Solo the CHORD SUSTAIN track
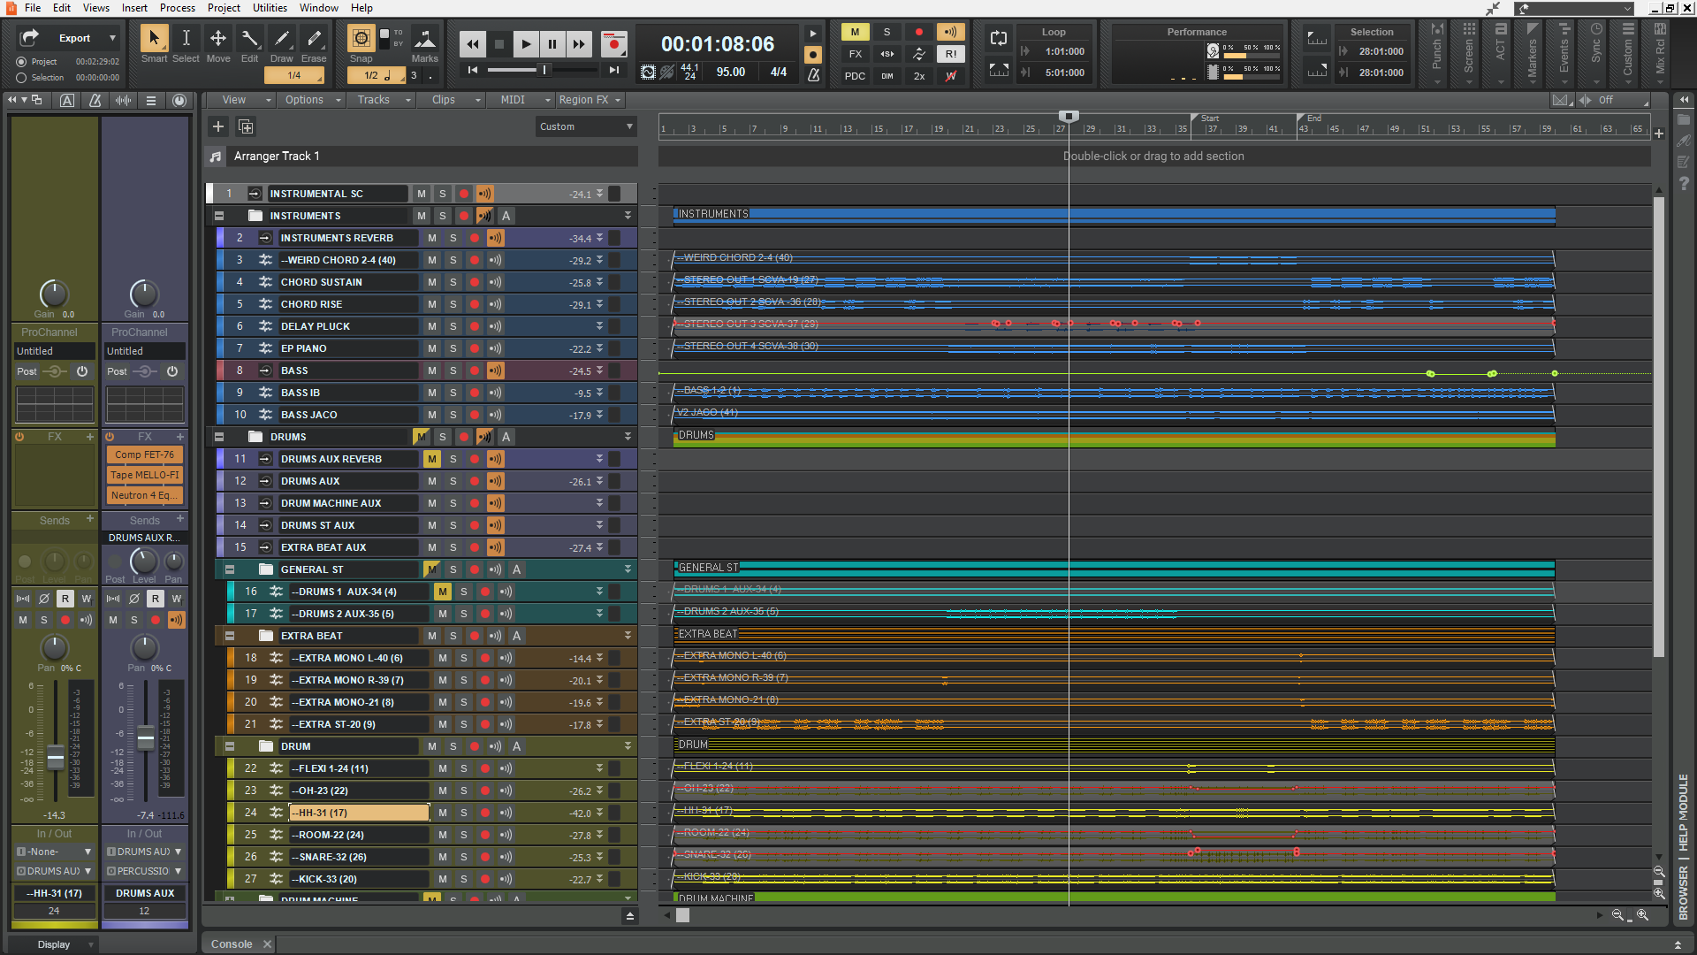The height and width of the screenshot is (955, 1697). [x=453, y=282]
